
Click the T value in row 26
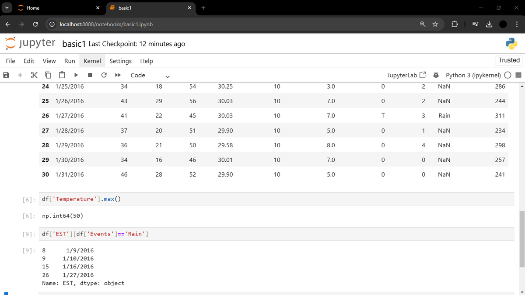coord(383,116)
